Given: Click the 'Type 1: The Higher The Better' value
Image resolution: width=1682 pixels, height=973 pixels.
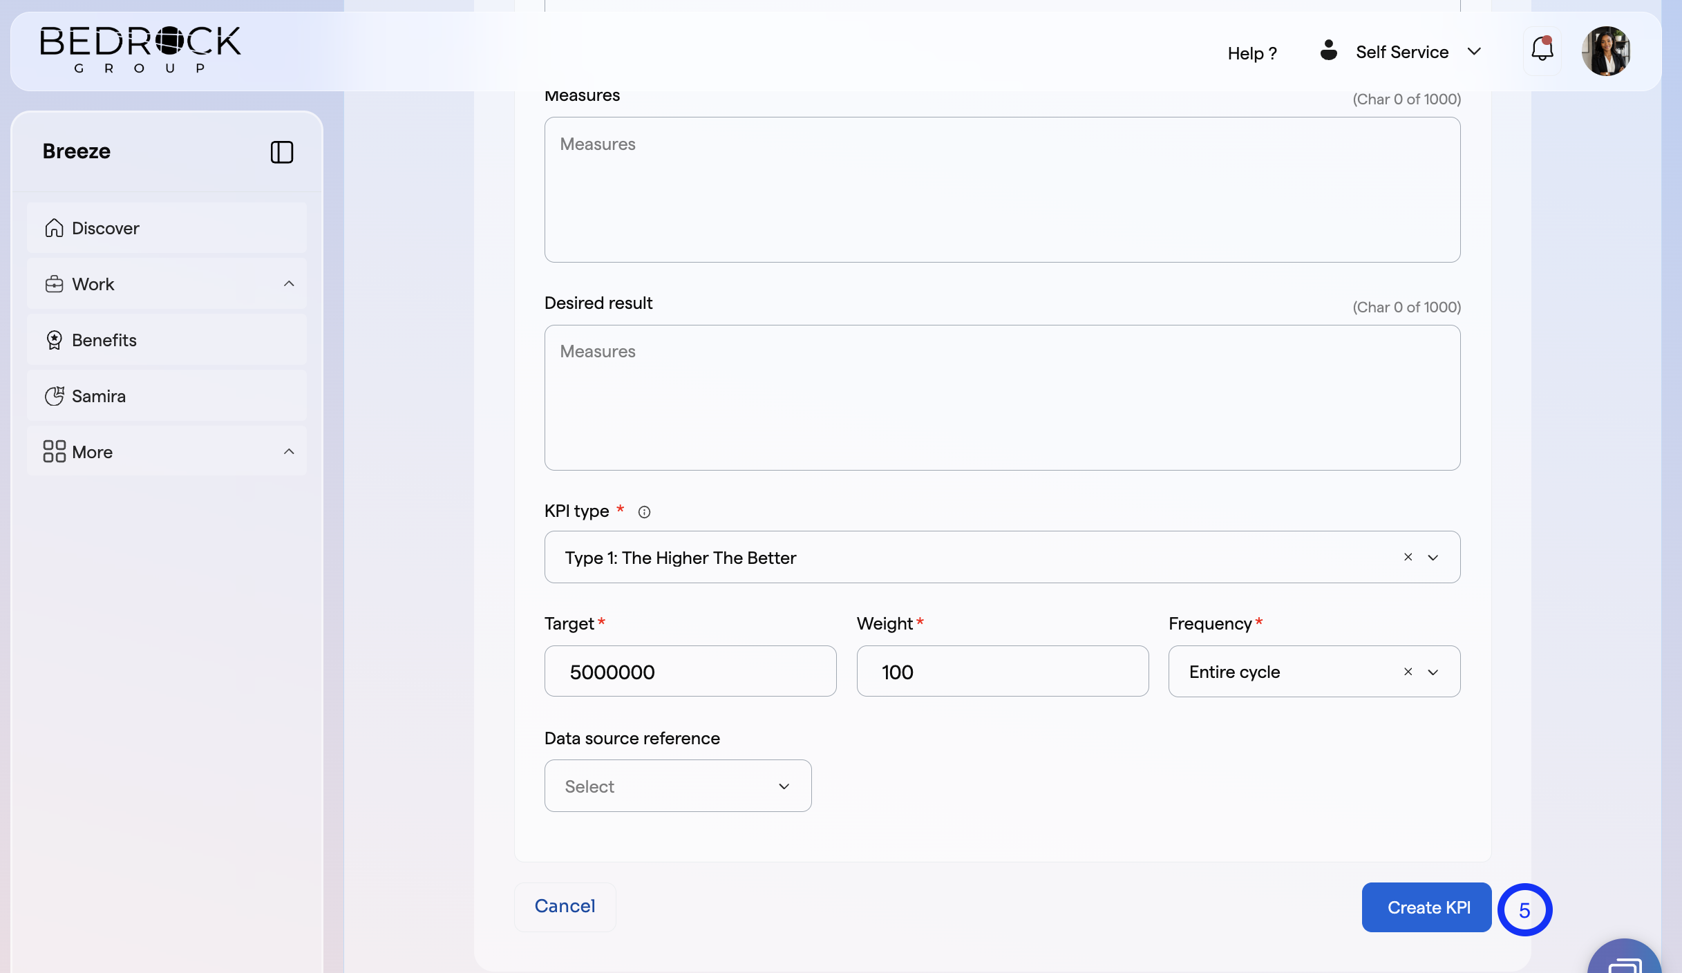Looking at the screenshot, I should 681,558.
